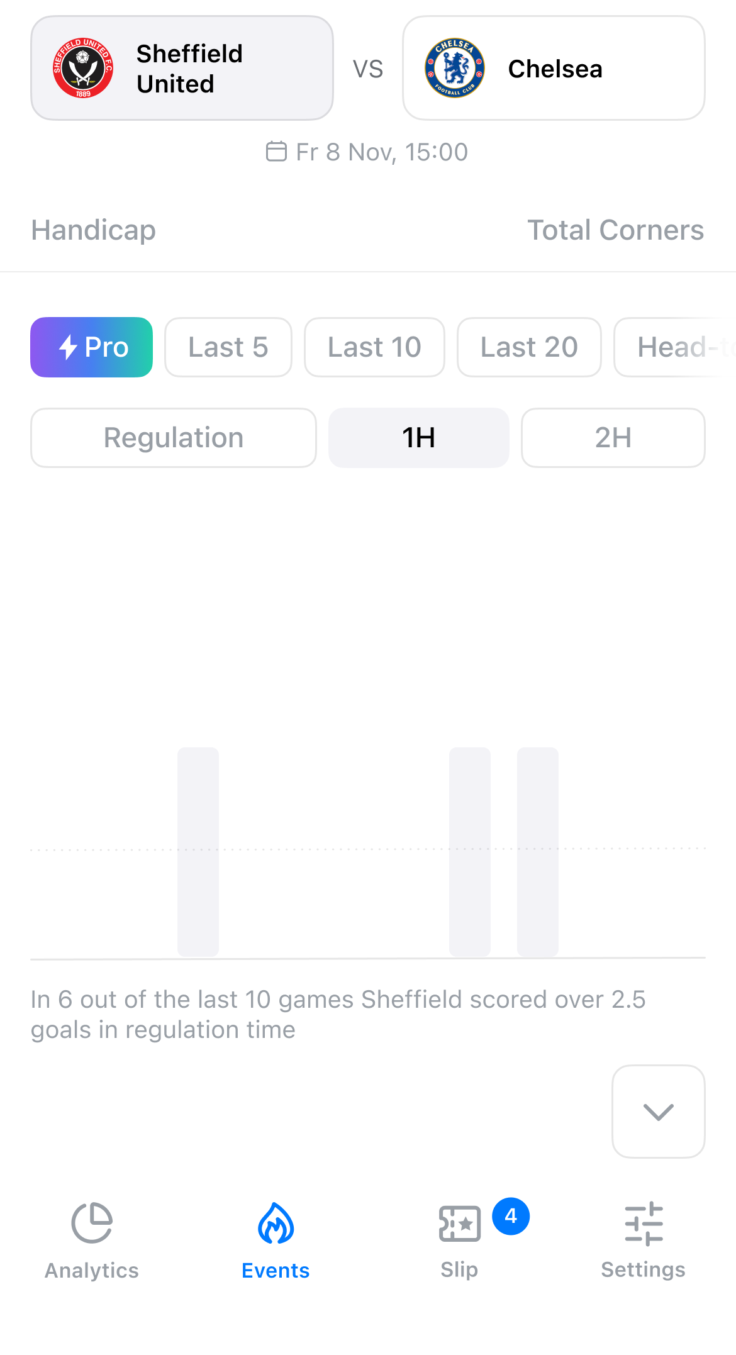
Task: Switch to the 2H period
Action: pyautogui.click(x=613, y=438)
